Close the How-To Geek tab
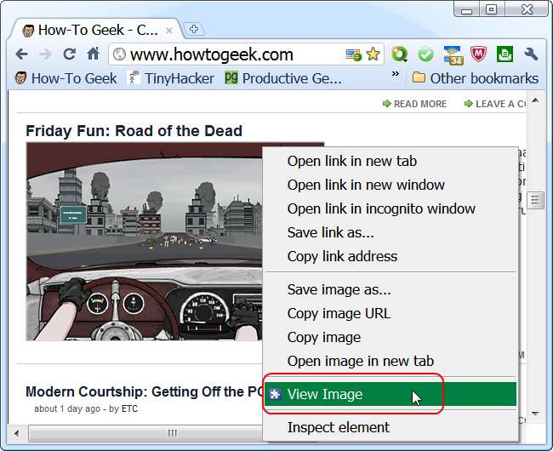 click(169, 31)
